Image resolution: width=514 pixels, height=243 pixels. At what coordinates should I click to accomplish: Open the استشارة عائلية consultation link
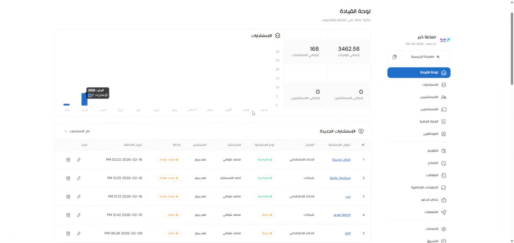[x=340, y=178]
